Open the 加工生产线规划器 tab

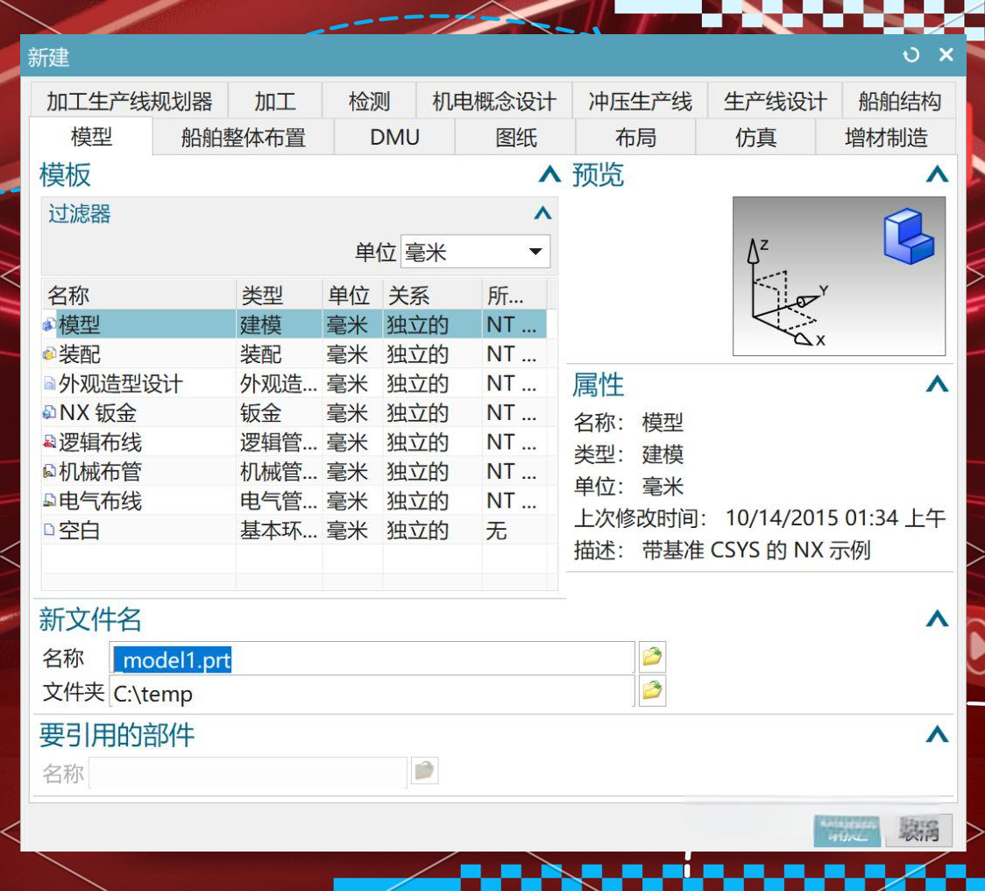[129, 101]
